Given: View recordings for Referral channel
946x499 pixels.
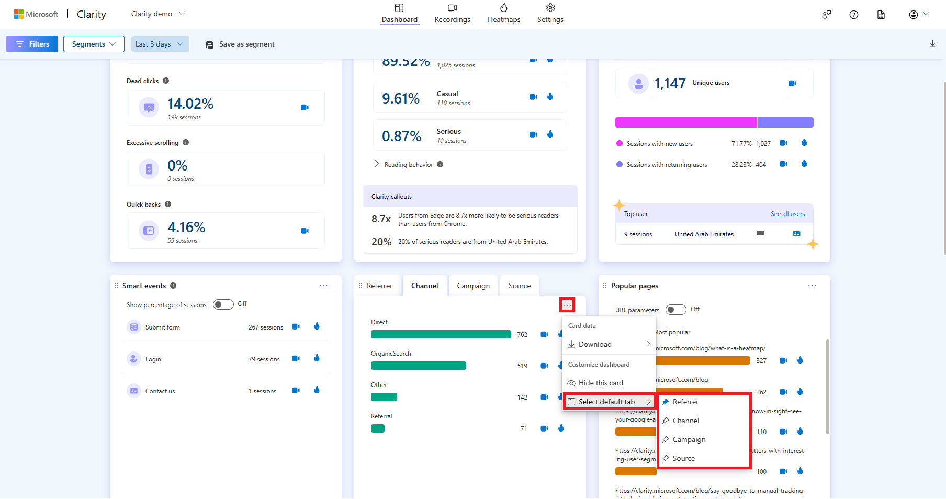Looking at the screenshot, I should 544,428.
